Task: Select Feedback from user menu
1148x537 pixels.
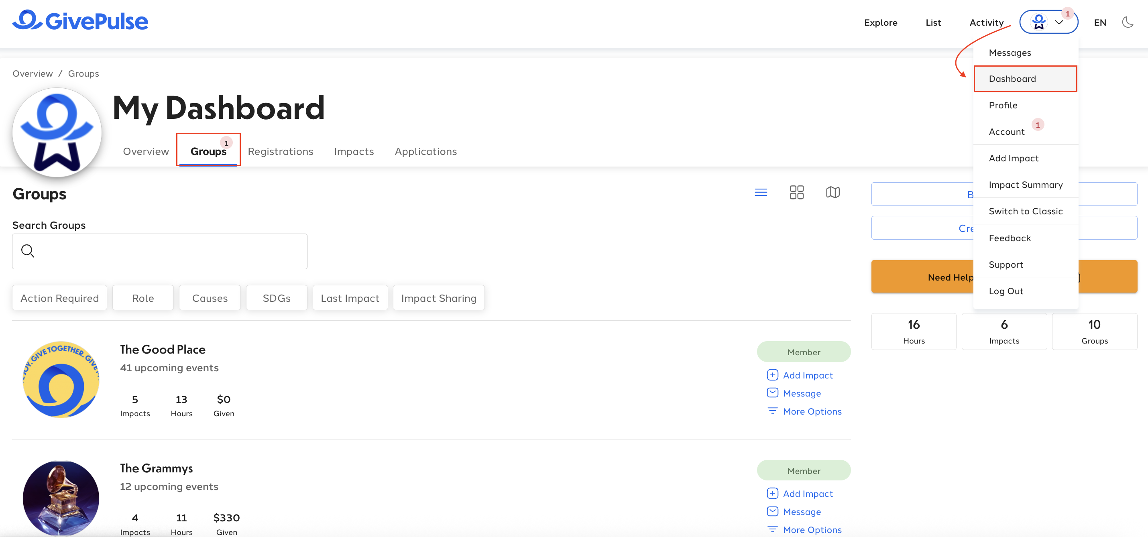Action: pos(1026,238)
